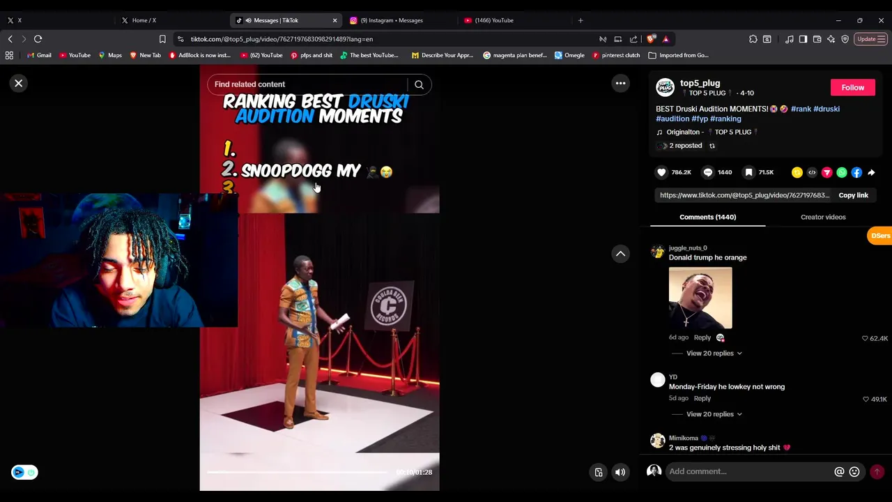Click the Update menu button
The width and height of the screenshot is (892, 502).
(x=871, y=39)
